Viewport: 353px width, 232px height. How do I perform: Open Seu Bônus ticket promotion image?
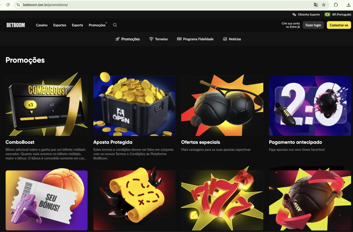(47, 200)
